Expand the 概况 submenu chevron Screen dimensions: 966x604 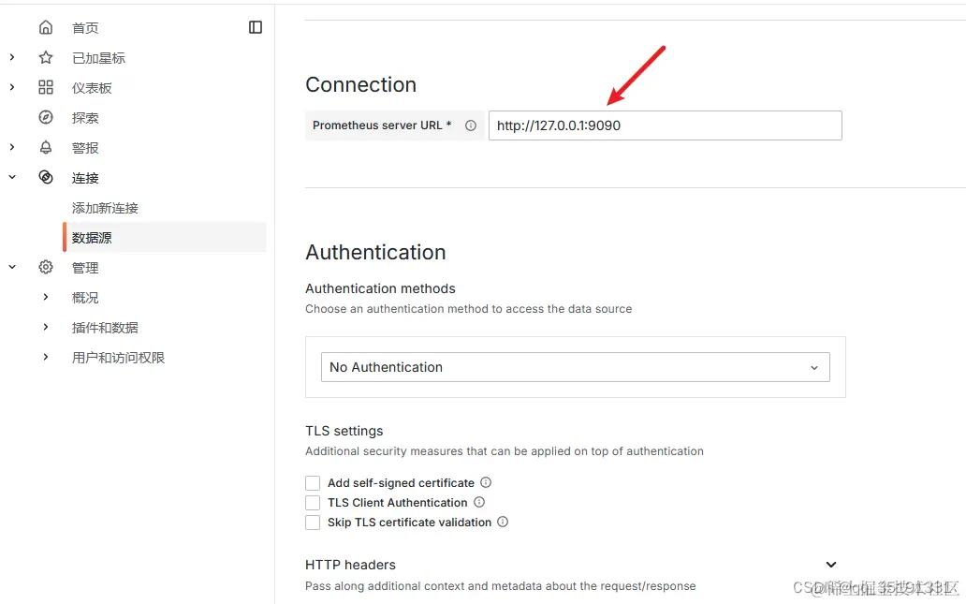pos(46,297)
